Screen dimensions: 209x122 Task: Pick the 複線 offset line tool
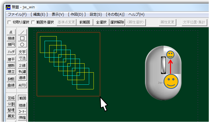[22, 105]
